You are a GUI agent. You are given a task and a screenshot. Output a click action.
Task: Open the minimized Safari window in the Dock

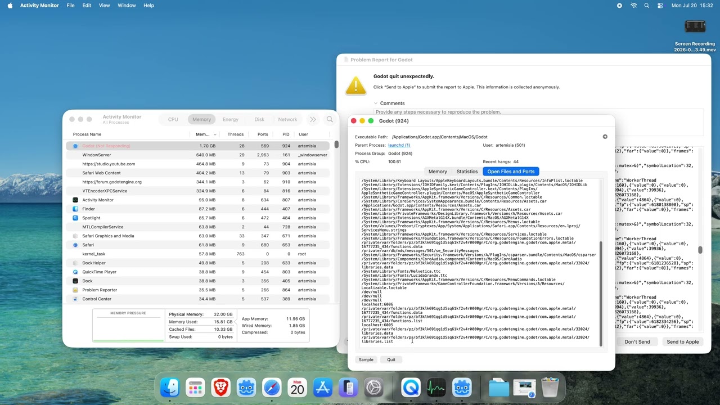[524, 388]
